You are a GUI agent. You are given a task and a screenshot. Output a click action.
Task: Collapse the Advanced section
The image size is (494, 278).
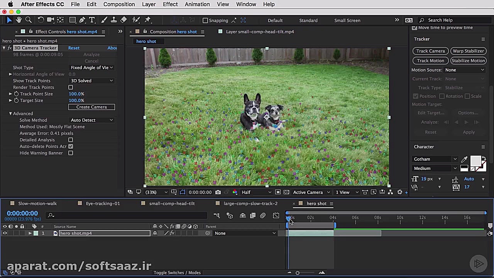tap(10, 114)
